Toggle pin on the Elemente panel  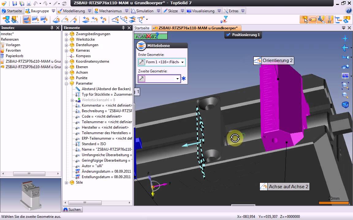(123, 28)
